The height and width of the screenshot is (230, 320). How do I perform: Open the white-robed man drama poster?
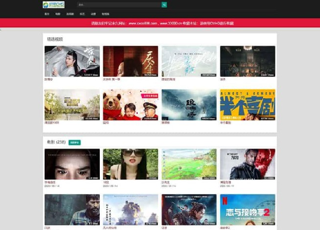pos(72,61)
